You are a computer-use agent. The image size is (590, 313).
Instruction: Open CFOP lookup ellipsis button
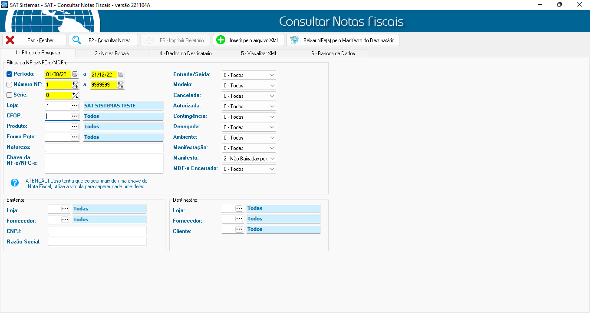(75, 116)
